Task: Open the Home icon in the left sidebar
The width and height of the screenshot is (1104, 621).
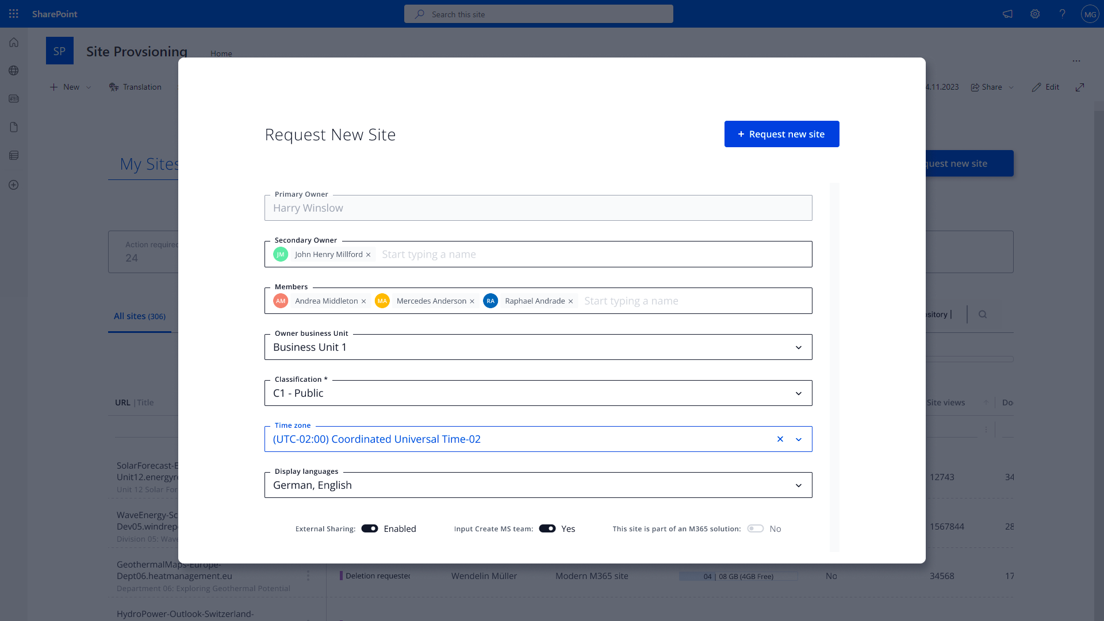Action: point(13,42)
